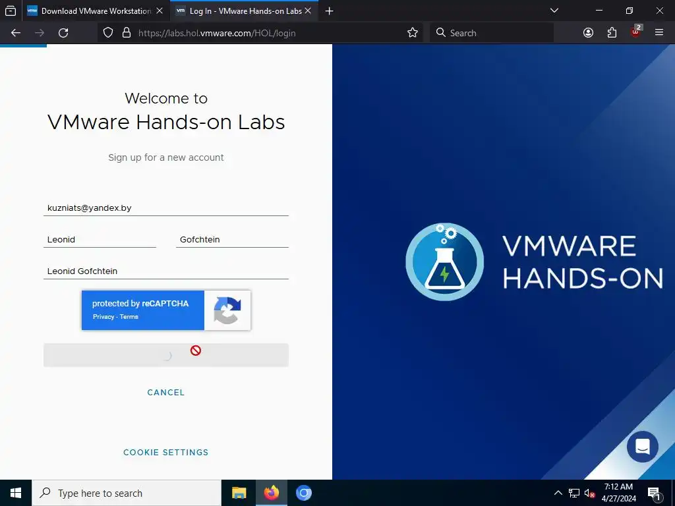Screen dimensions: 675x506
Task: Open the network status tray icon
Action: pos(574,493)
